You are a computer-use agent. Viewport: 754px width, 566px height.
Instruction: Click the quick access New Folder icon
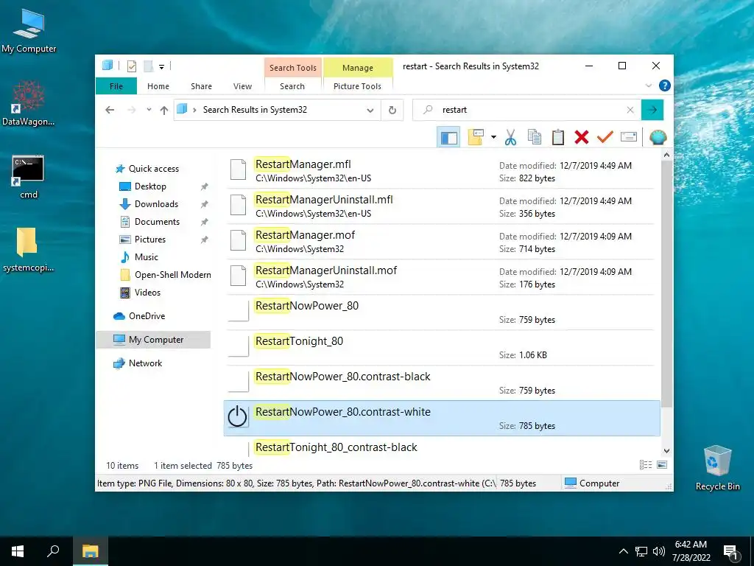pyautogui.click(x=149, y=66)
